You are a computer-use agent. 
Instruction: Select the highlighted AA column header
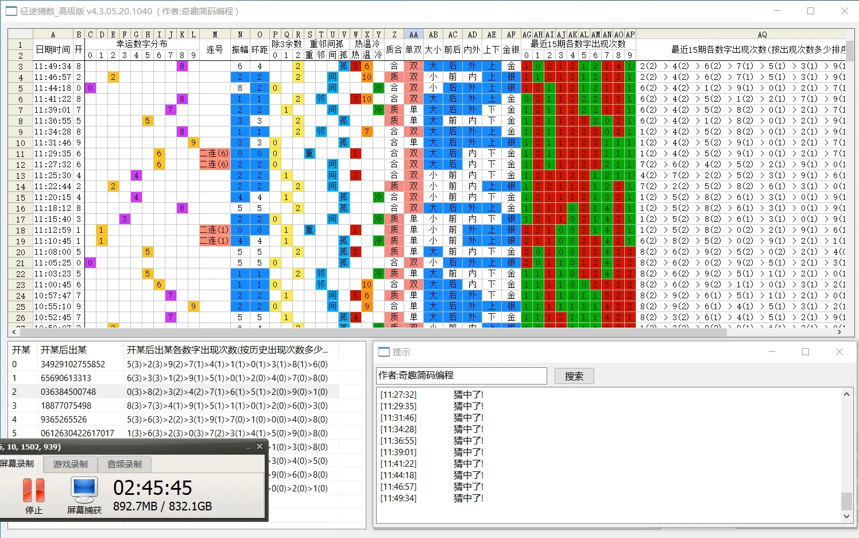tap(413, 34)
